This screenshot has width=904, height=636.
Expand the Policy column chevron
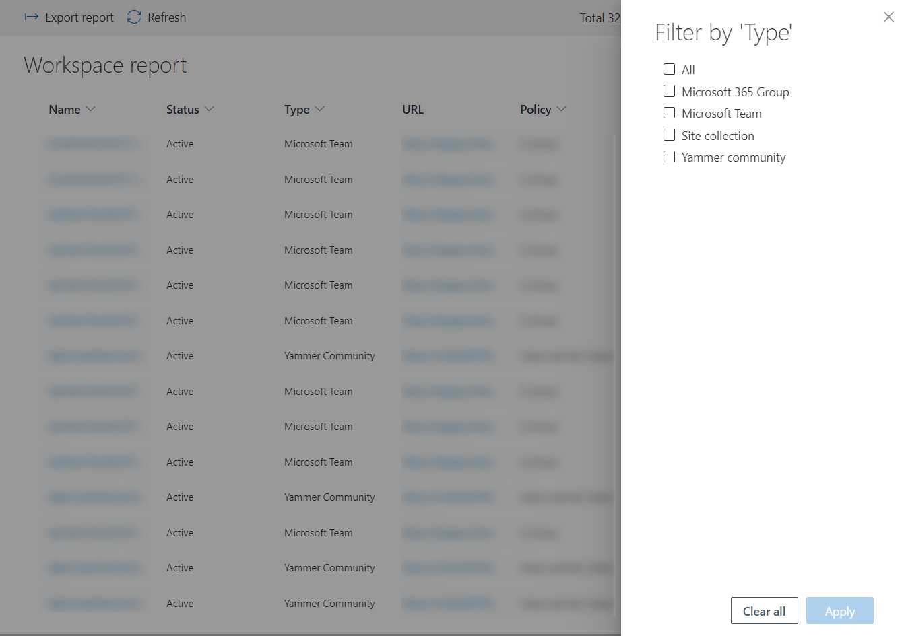561,109
